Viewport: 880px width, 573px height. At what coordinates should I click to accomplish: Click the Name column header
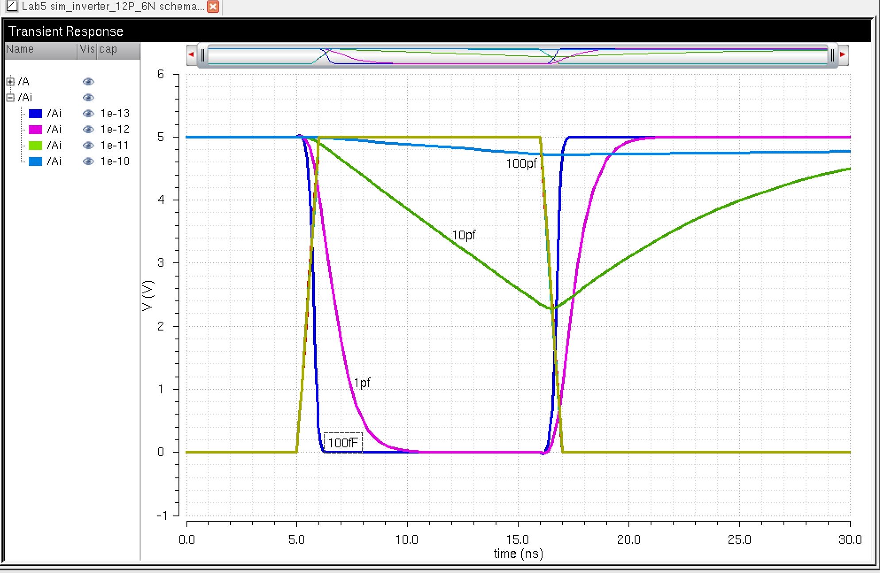[41, 50]
